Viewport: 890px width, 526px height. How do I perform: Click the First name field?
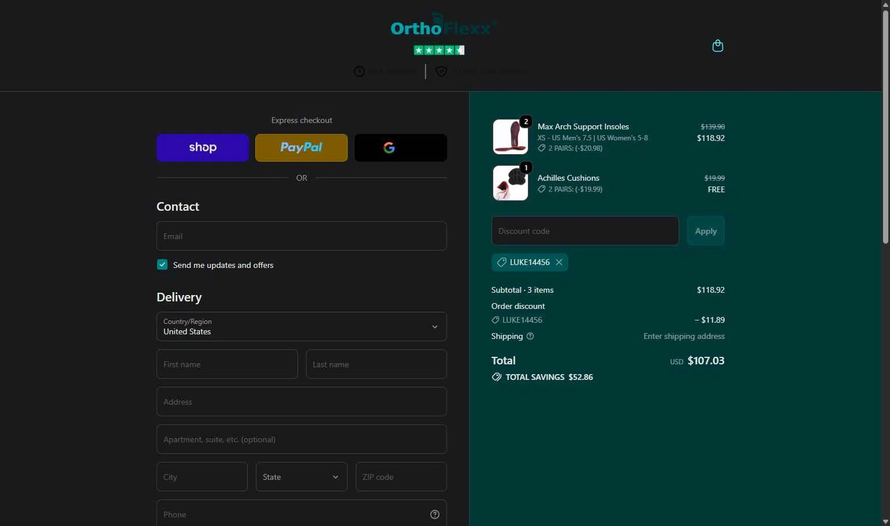click(227, 364)
